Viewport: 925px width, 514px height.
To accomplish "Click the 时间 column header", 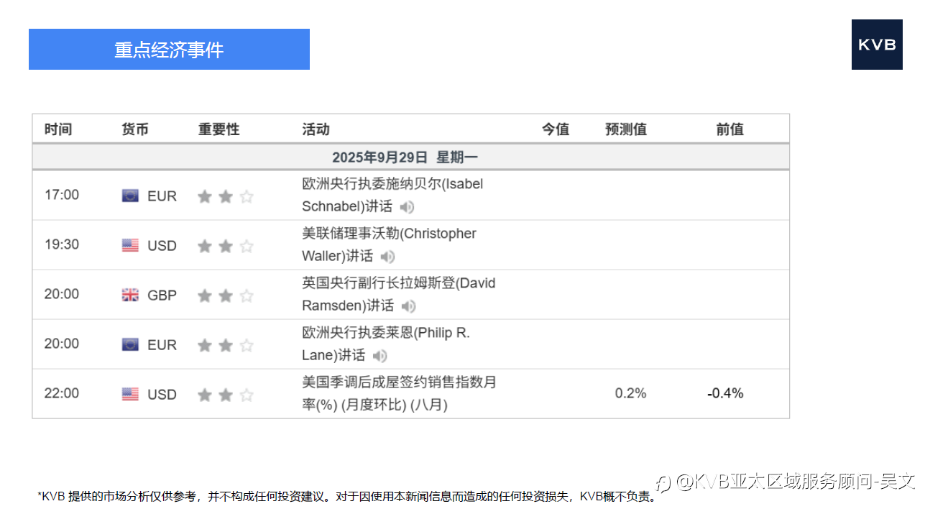I will click(x=58, y=129).
